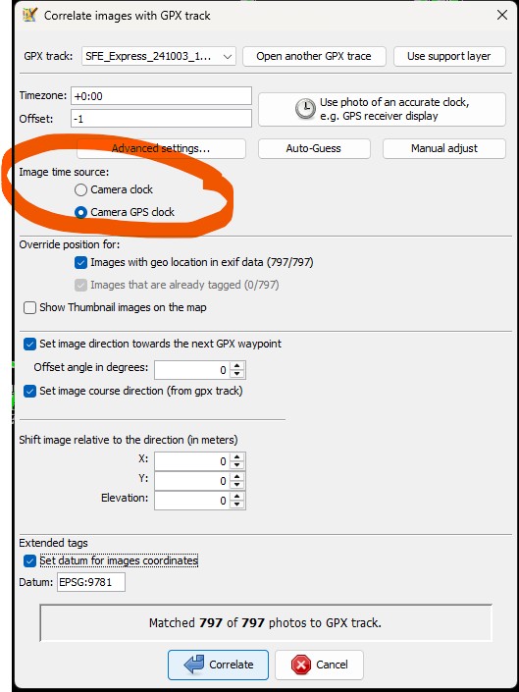This screenshot has width=519, height=692.
Task: Click the blue arrow Correlate icon
Action: click(x=193, y=665)
